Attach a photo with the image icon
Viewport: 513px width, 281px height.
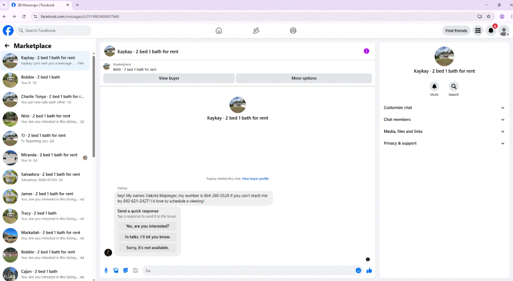pos(116,270)
